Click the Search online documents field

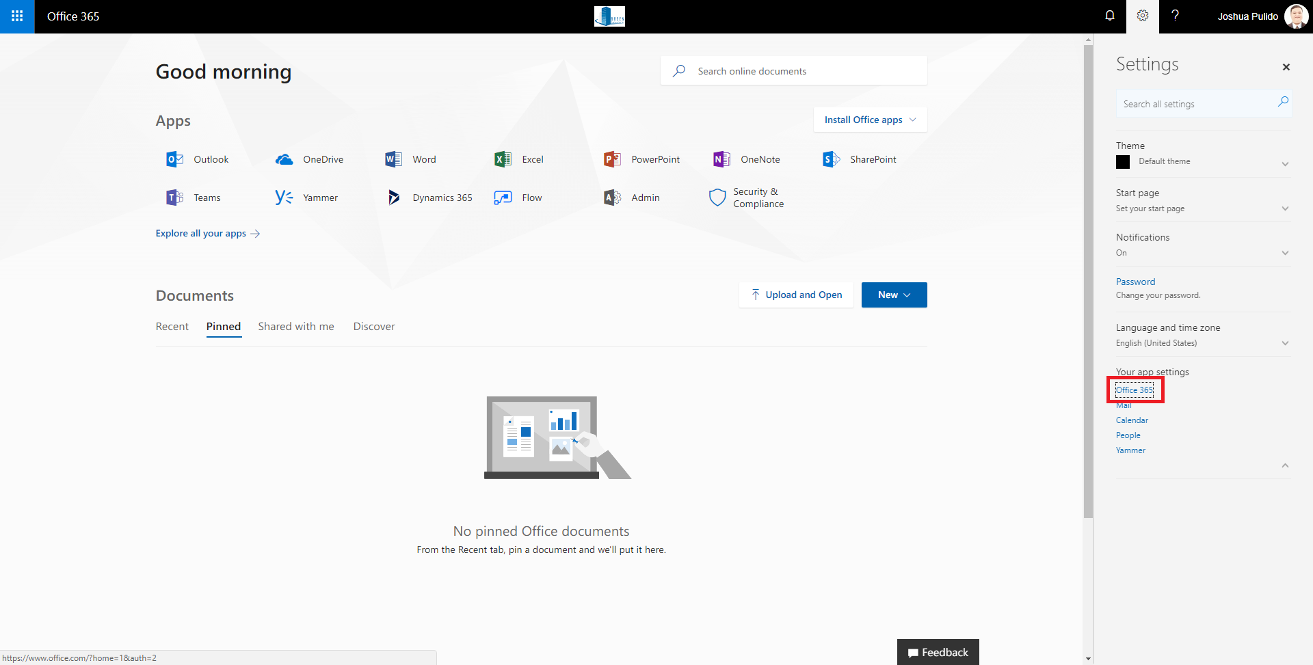(793, 71)
